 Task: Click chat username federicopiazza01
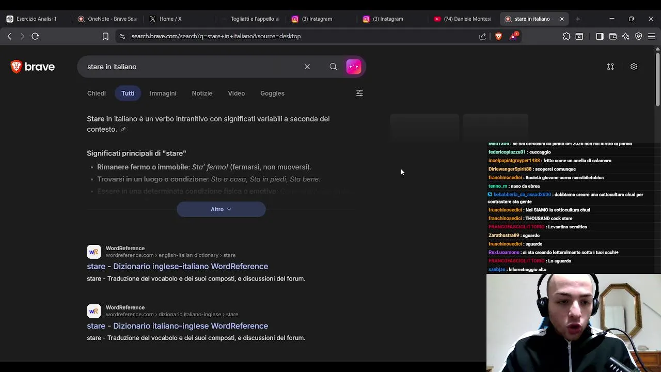point(507,152)
